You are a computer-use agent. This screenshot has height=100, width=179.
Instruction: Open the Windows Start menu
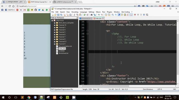[x=3, y=97]
